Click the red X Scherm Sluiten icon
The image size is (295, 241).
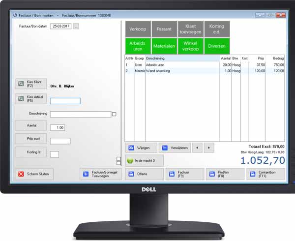[21, 174]
